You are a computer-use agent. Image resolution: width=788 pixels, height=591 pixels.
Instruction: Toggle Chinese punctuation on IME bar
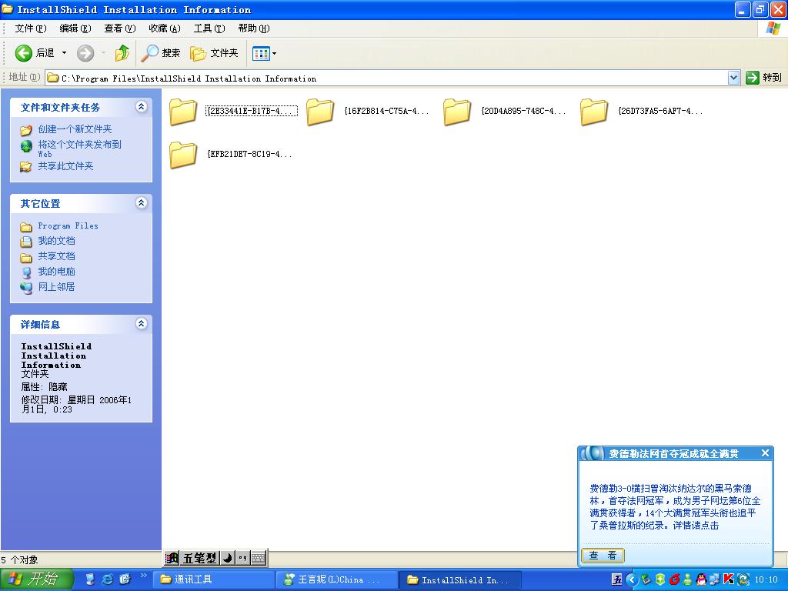[x=242, y=558]
